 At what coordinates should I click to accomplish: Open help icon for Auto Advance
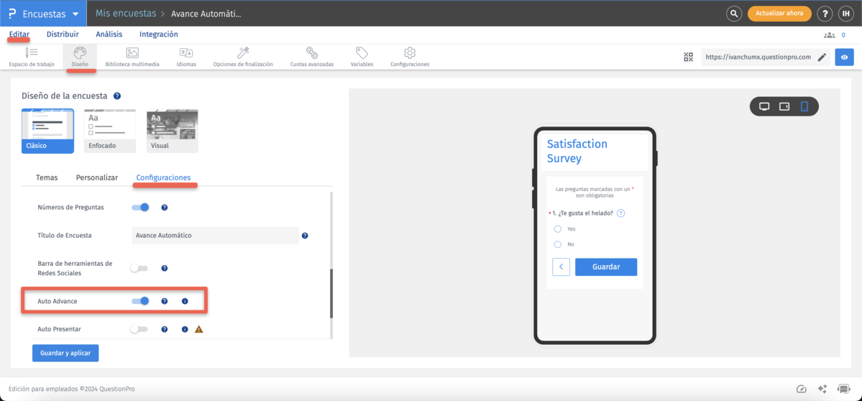(164, 301)
